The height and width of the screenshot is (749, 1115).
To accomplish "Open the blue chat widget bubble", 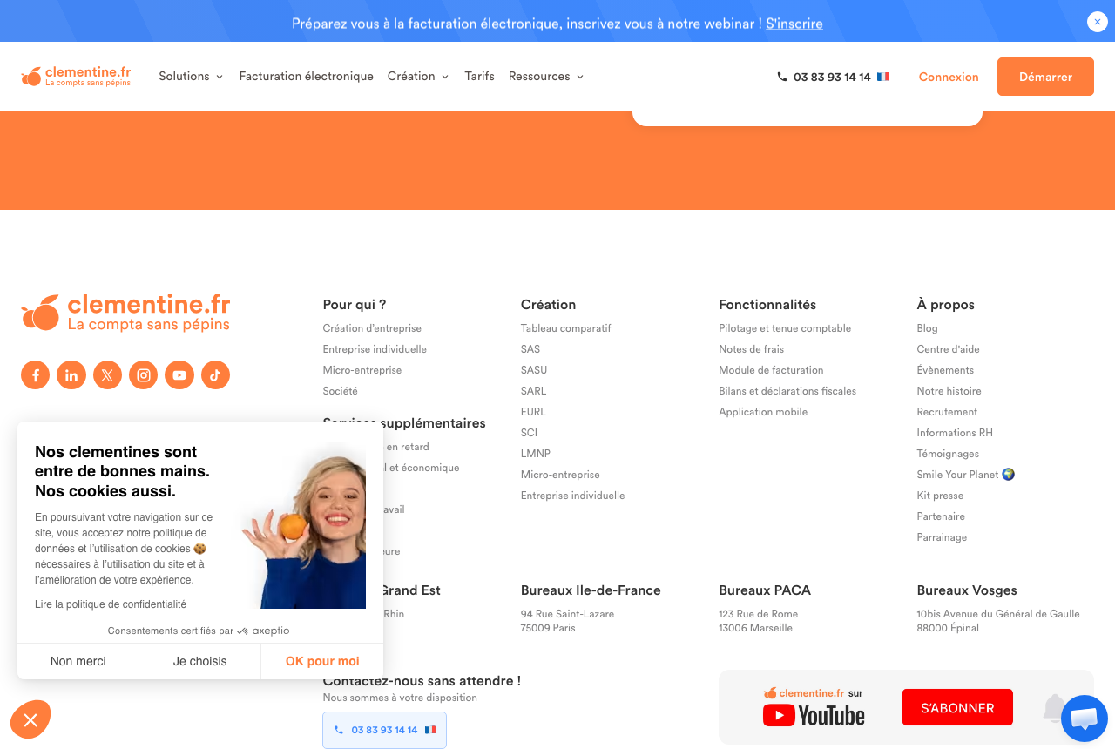I will tap(1084, 719).
